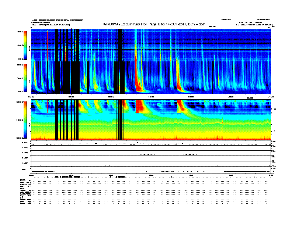
Task: Click the -140.00 label on TNR color bar
Action: point(19,120)
